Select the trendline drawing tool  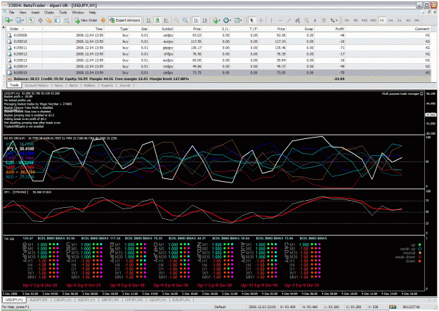click(x=289, y=20)
